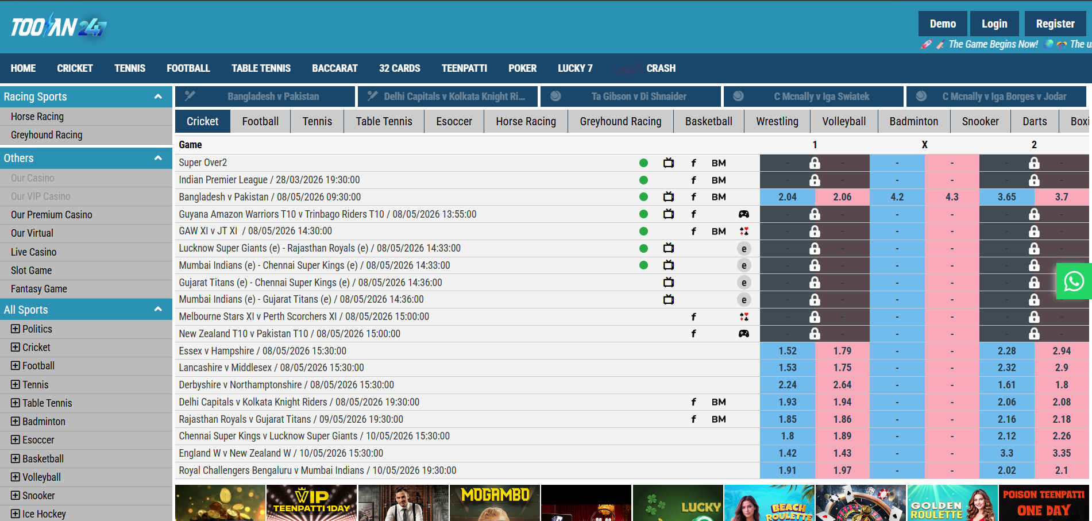1092x521 pixels.
Task: Switch to the Football sports tab
Action: pos(260,121)
